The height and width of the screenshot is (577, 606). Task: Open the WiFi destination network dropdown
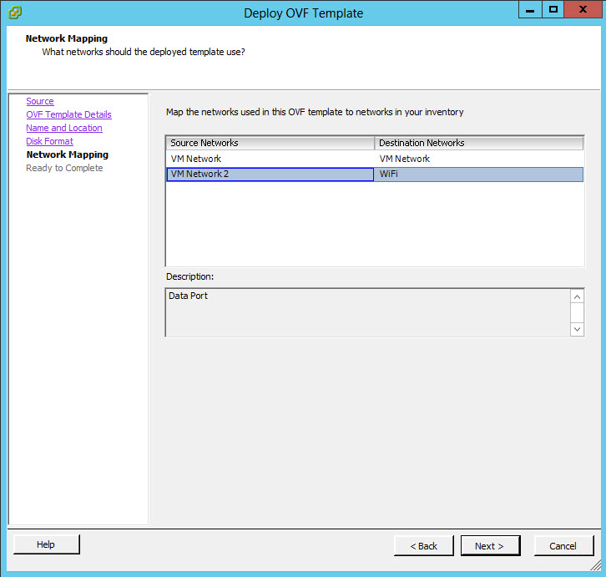pos(479,175)
